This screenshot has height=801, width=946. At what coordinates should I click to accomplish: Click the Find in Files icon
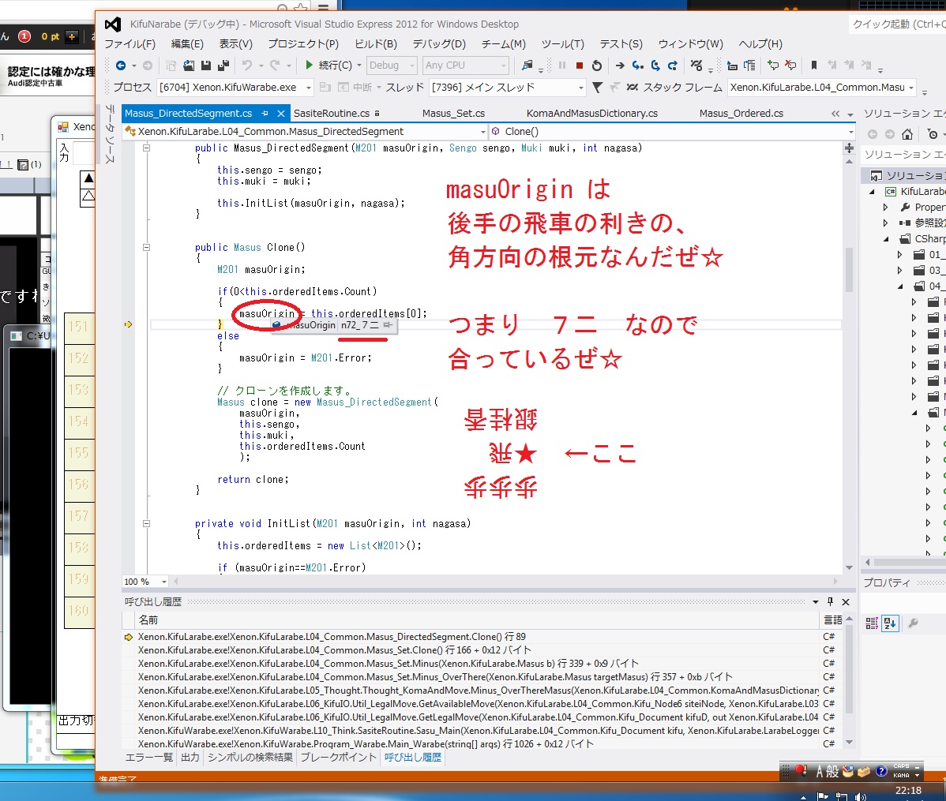point(527,66)
